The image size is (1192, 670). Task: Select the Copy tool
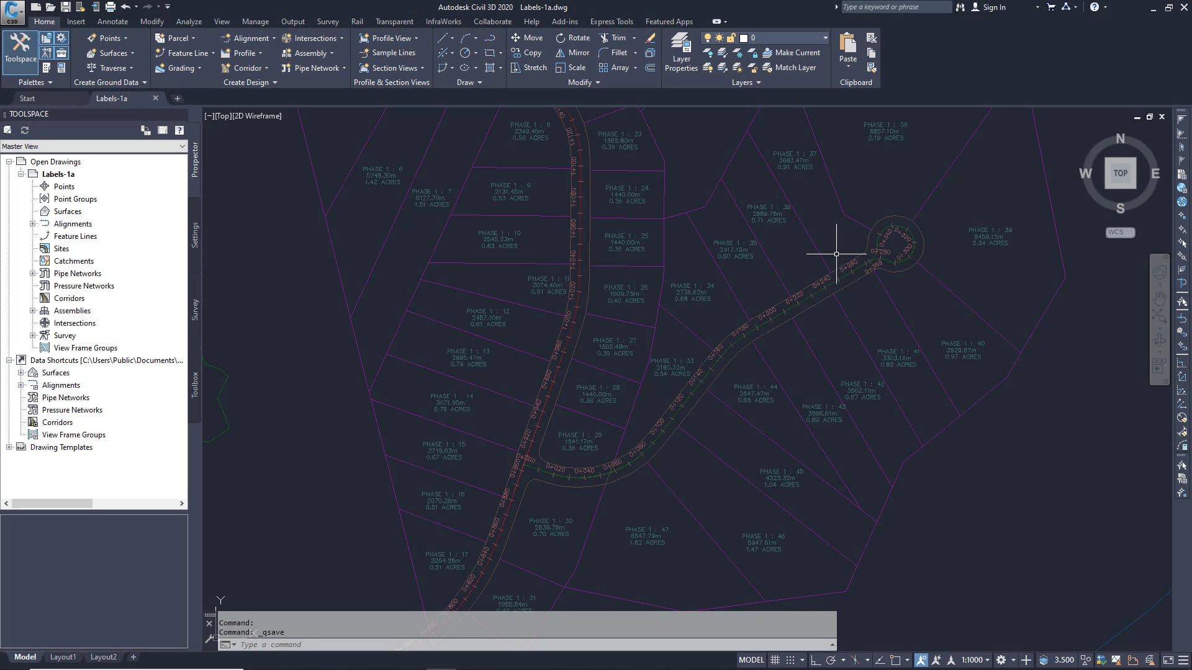click(x=526, y=53)
